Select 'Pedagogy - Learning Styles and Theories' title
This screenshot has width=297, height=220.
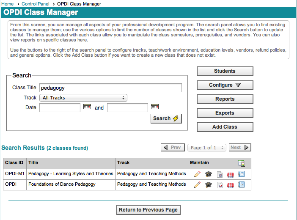pos(71,173)
